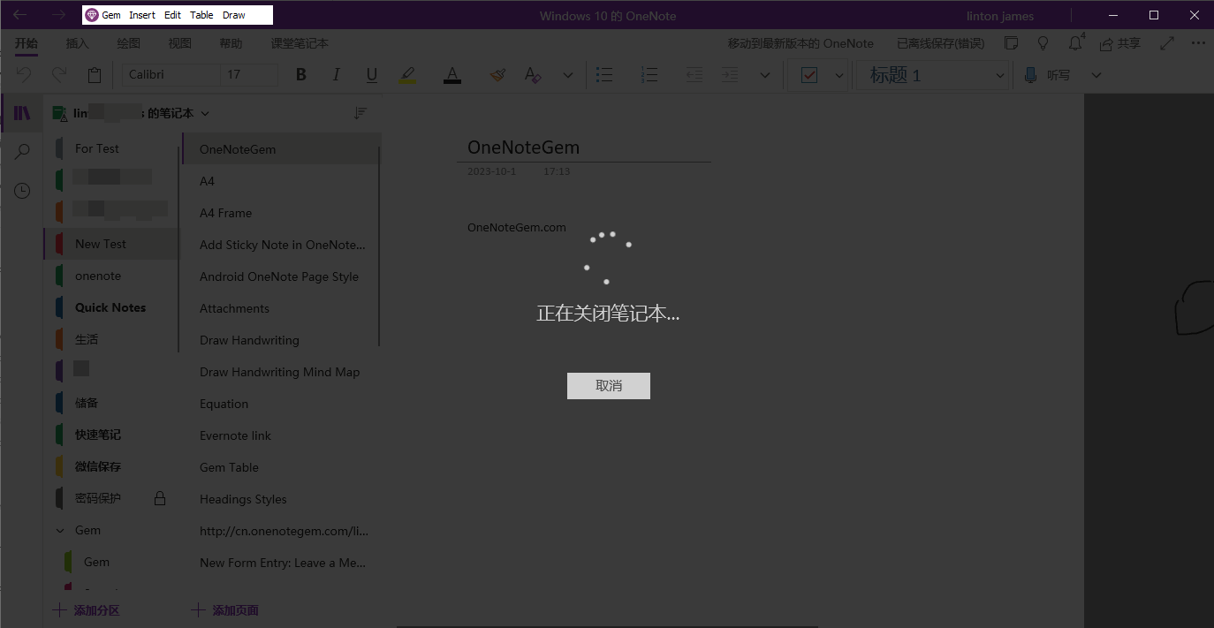Image resolution: width=1214 pixels, height=628 pixels.
Task: Click the notifications bell icon
Action: click(1075, 43)
